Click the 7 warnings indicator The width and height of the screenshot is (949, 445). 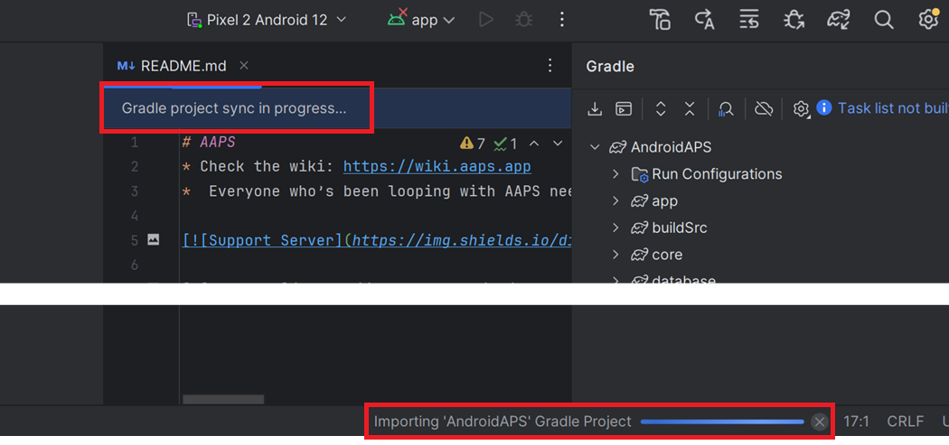473,144
